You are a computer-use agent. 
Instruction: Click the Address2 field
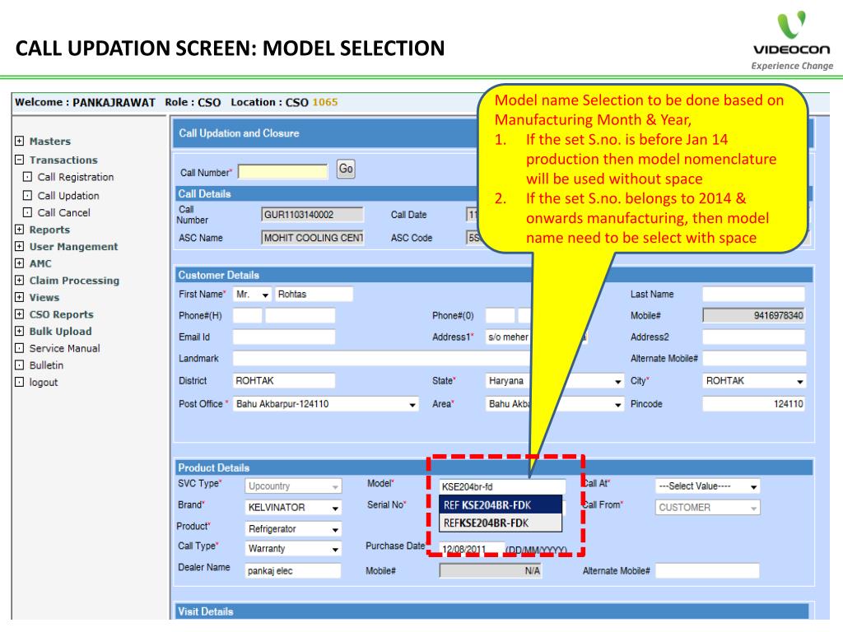click(753, 337)
